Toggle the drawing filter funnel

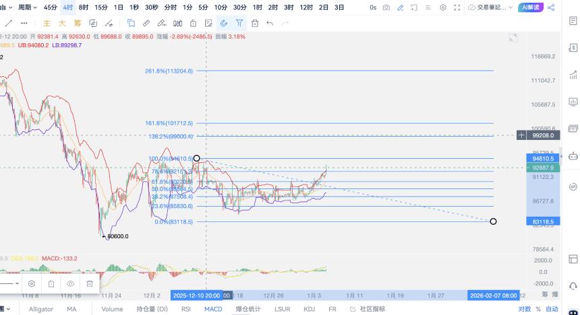click(239, 24)
